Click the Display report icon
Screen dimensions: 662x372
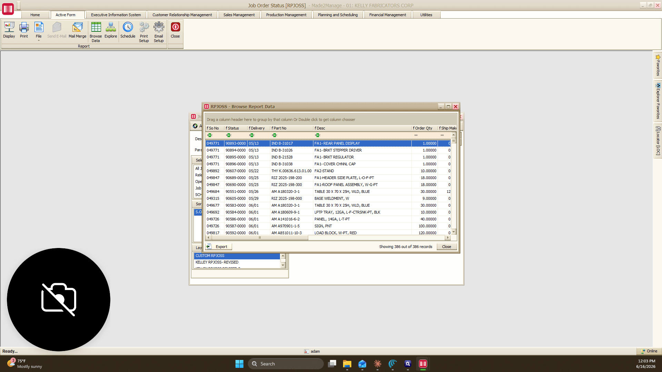tap(9, 30)
